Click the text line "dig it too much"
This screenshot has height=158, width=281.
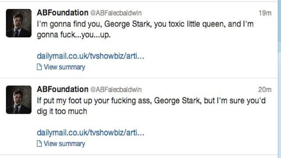[x=62, y=111]
